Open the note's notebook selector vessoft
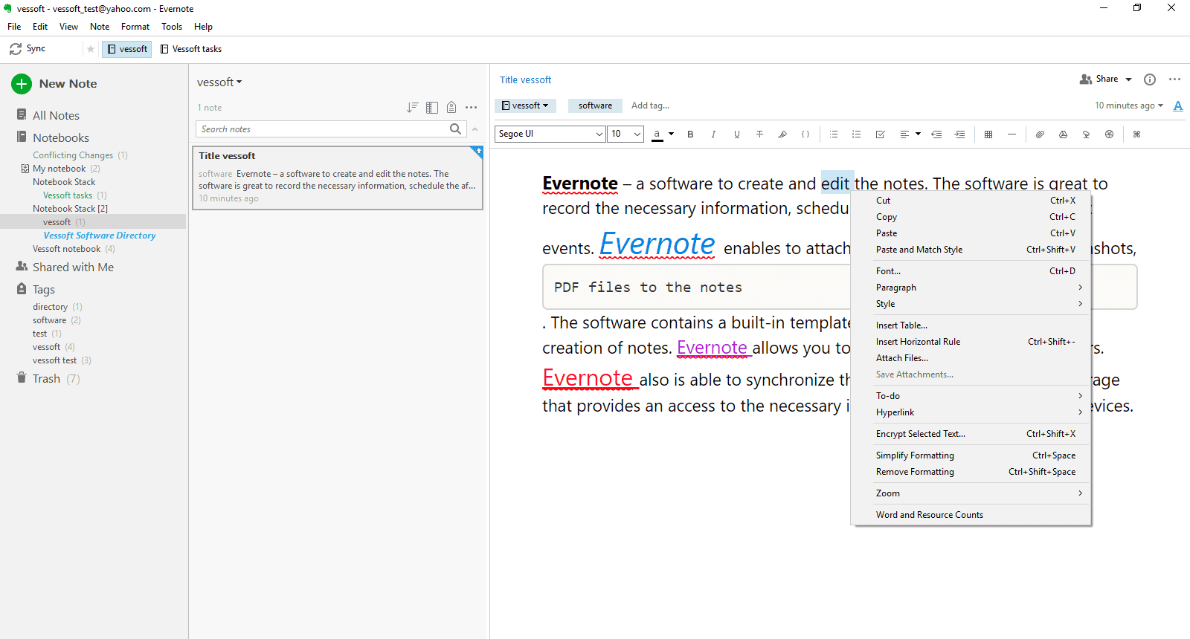This screenshot has height=639, width=1190. click(x=525, y=106)
